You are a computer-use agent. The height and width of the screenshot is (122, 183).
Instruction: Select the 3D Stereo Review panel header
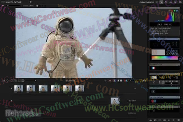pyautogui.click(x=164, y=97)
